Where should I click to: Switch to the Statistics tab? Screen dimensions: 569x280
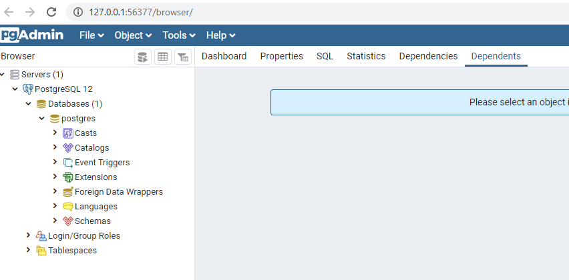click(x=366, y=56)
